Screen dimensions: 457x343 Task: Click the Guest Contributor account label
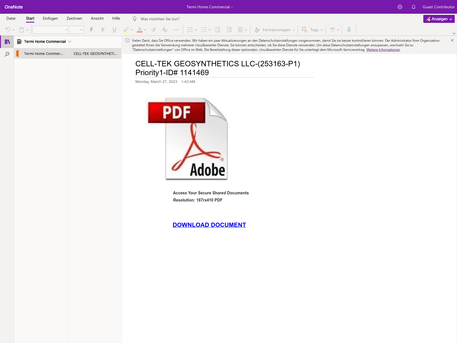pyautogui.click(x=438, y=7)
